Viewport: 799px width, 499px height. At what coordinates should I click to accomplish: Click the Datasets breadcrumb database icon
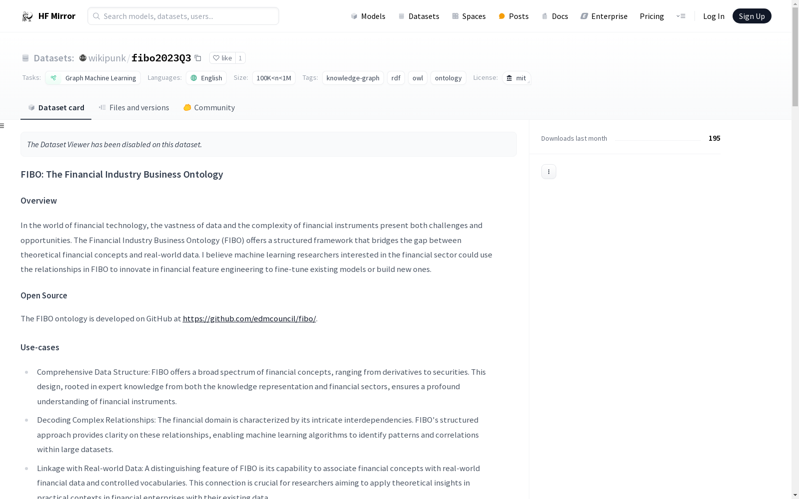tap(25, 58)
